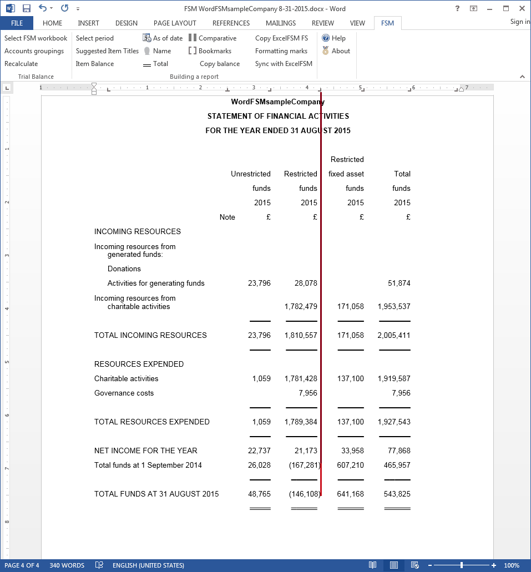531x572 pixels.
Task: Click Sync with ExcelFSM
Action: point(284,63)
